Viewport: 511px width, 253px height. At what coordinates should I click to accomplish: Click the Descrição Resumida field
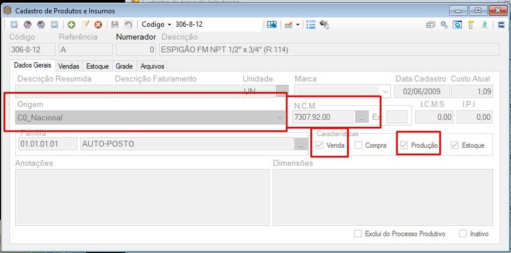coord(64,91)
